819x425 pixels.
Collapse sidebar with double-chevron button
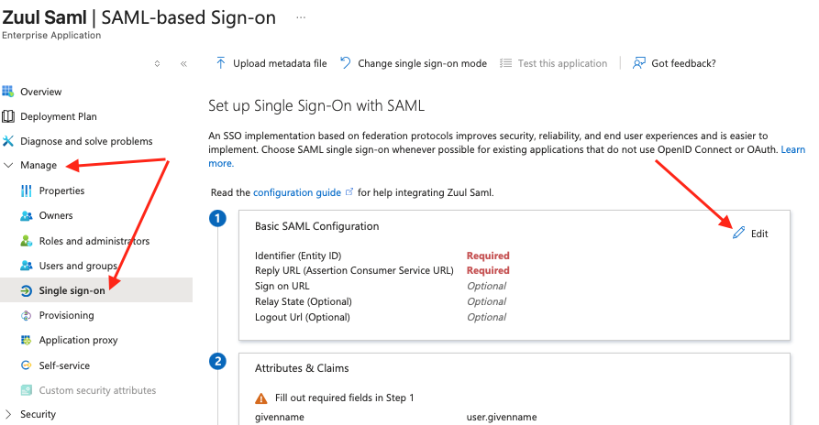coord(183,64)
